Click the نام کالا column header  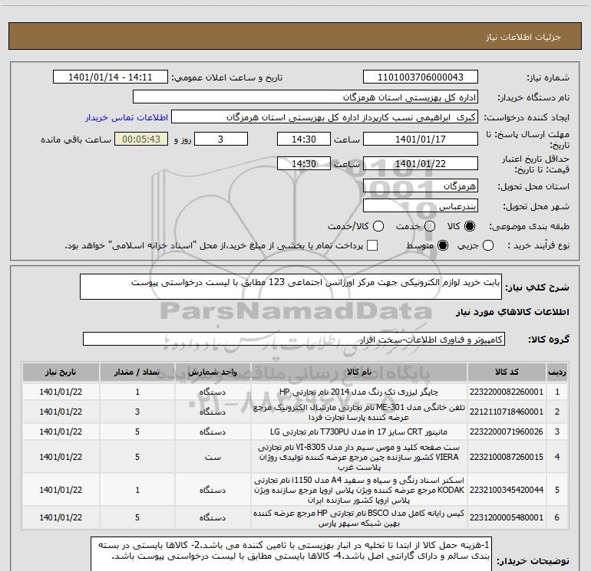359,372
